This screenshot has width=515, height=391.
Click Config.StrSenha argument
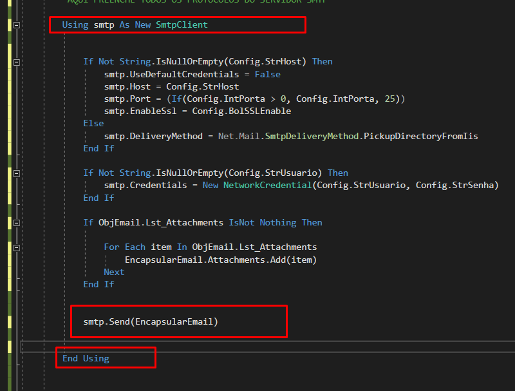pos(454,186)
